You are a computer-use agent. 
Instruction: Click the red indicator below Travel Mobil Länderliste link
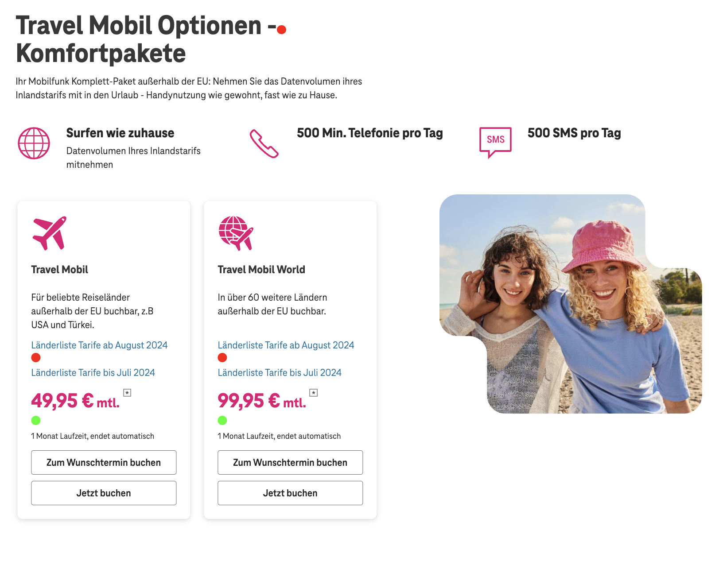[x=35, y=357]
